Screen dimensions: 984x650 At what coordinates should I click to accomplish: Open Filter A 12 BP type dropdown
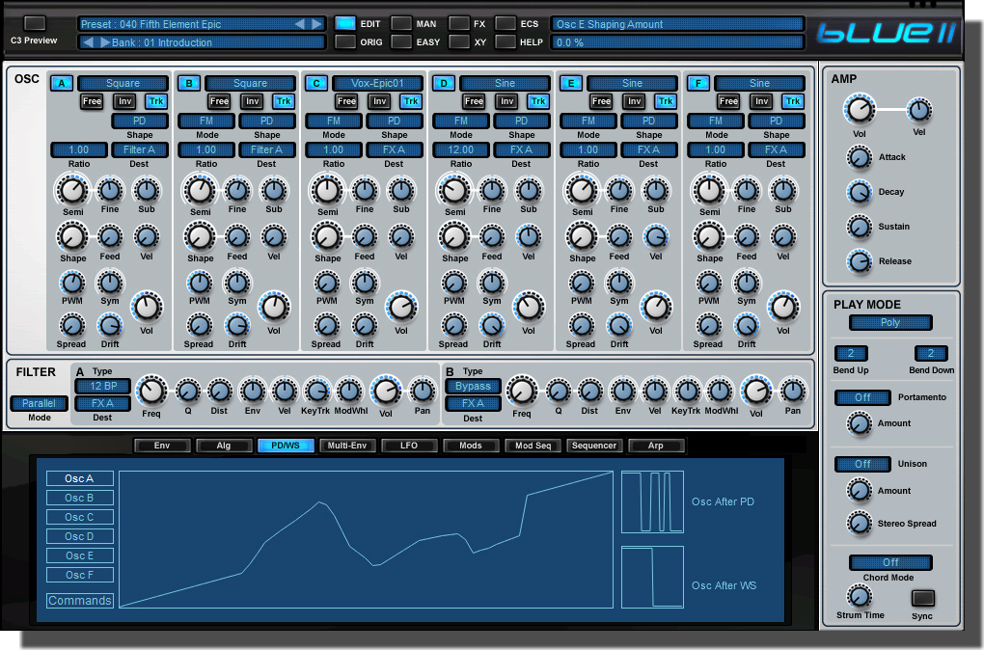coord(103,386)
